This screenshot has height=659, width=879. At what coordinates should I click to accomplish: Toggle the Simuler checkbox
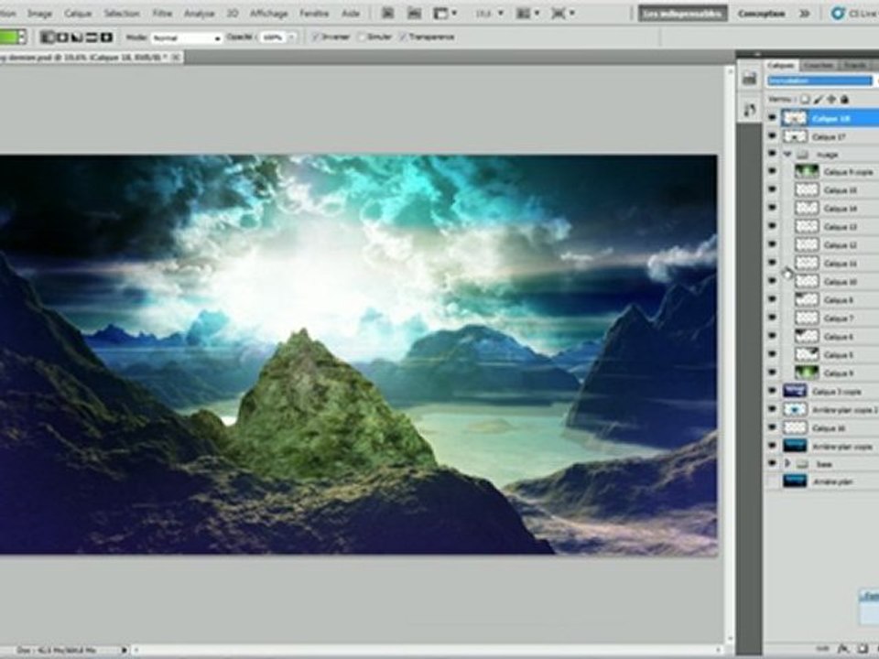point(362,37)
